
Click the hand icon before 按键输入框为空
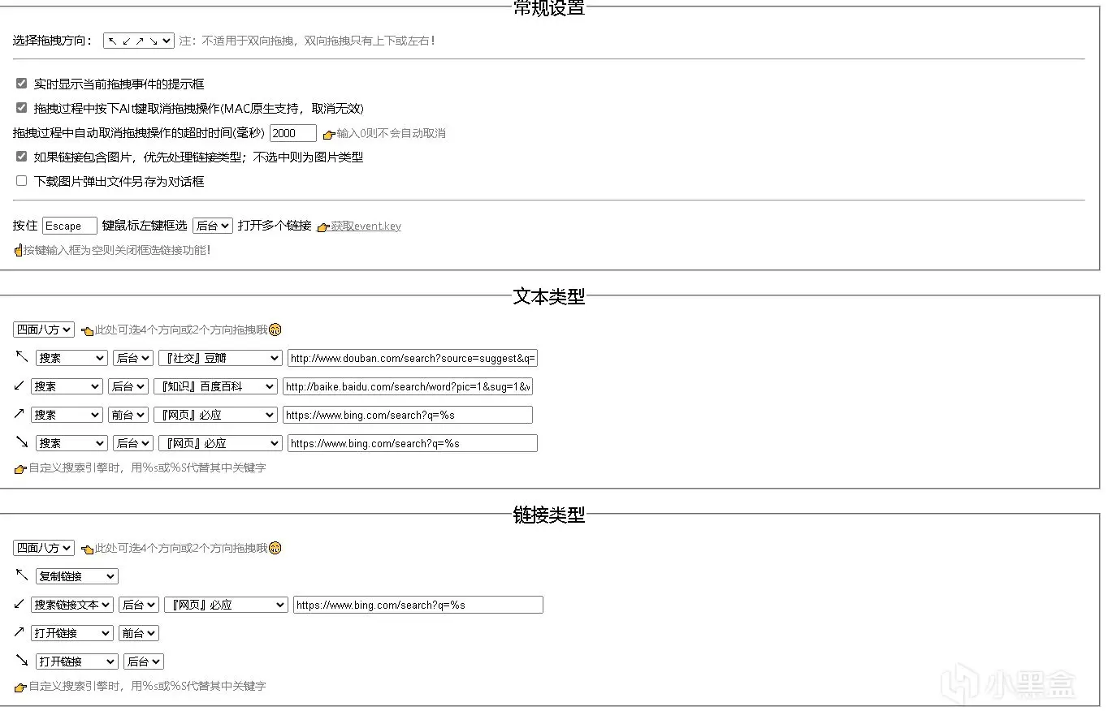18,250
